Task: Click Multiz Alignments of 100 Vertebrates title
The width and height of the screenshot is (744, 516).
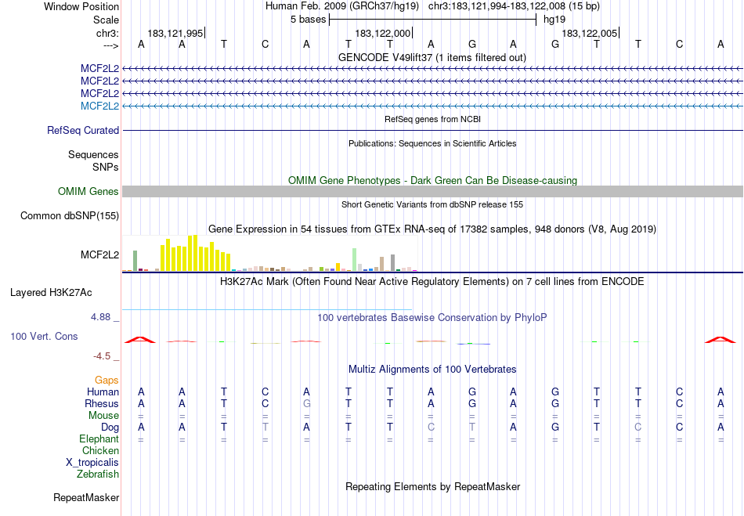Action: click(x=432, y=369)
